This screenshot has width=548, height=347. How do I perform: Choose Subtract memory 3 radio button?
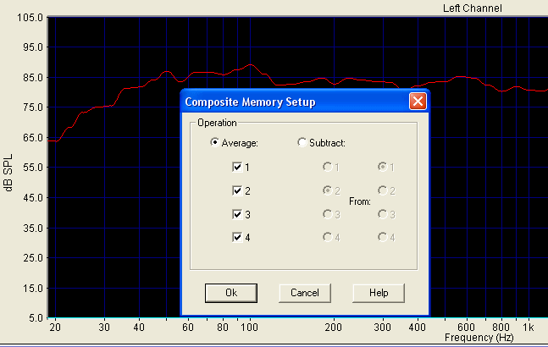click(x=328, y=214)
